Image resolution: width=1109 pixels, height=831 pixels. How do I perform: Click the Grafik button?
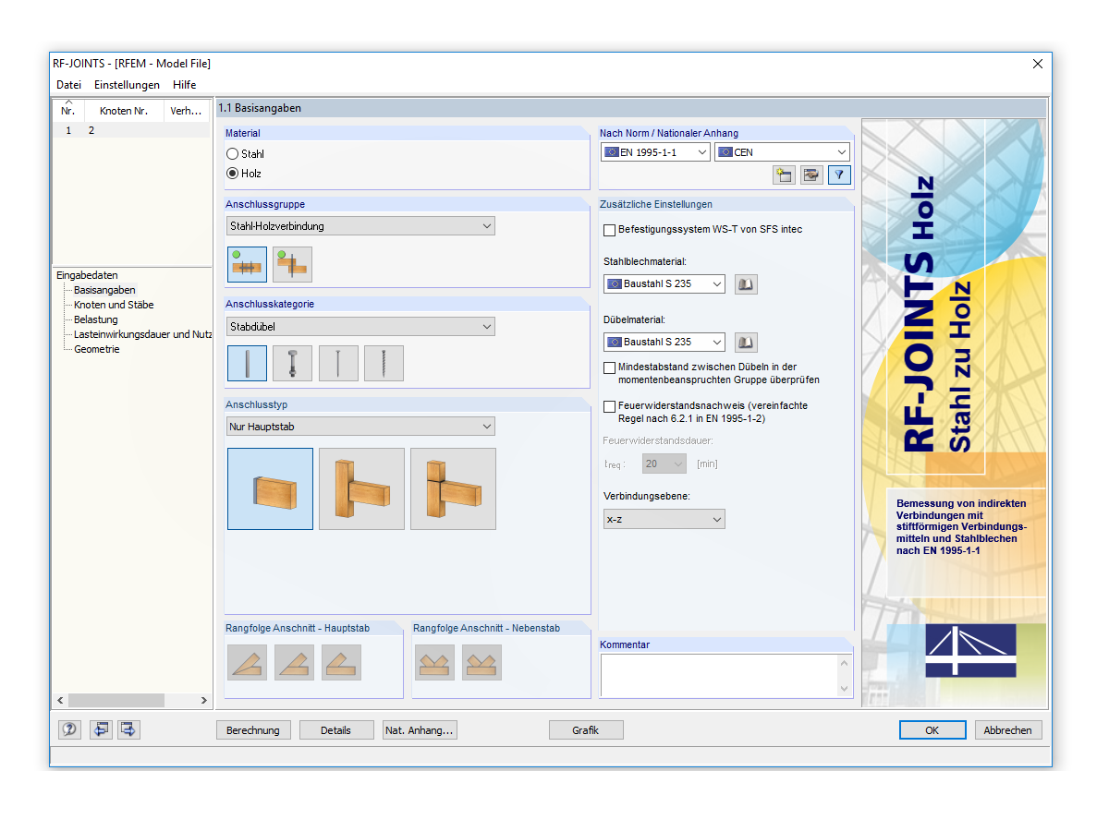tap(586, 730)
